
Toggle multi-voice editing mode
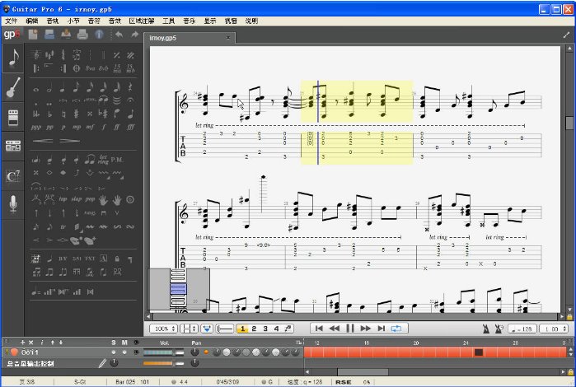(x=288, y=329)
